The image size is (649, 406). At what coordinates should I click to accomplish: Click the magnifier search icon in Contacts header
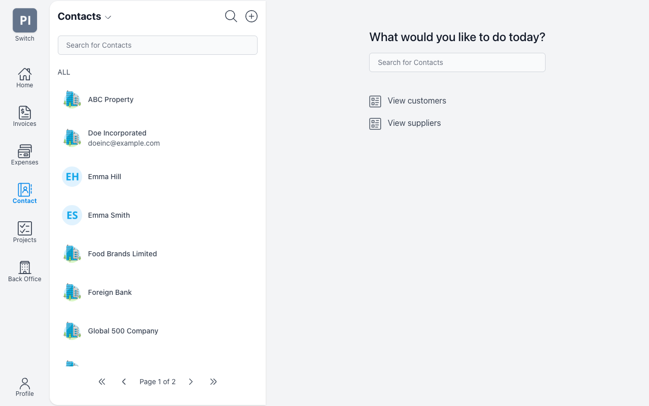[x=231, y=16]
